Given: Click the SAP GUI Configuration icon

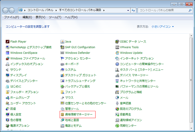Looking at the screenshot, I should coord(62,47).
